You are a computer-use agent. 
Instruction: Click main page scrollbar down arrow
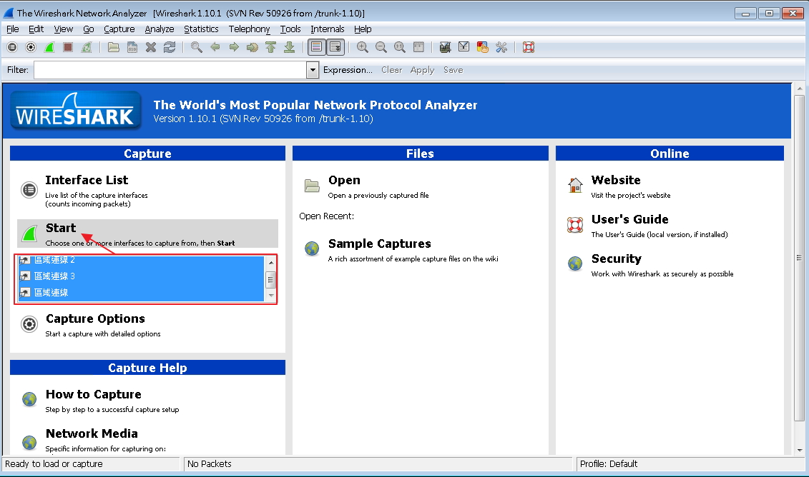click(x=800, y=450)
